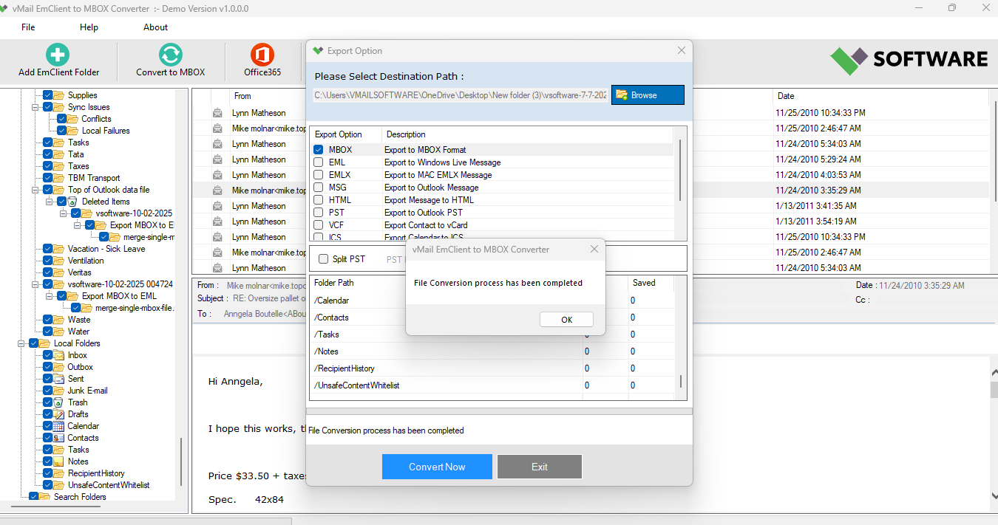Collapse vsoftware-10-02-2025 node under Deleted Items
This screenshot has width=998, height=525.
tap(64, 213)
